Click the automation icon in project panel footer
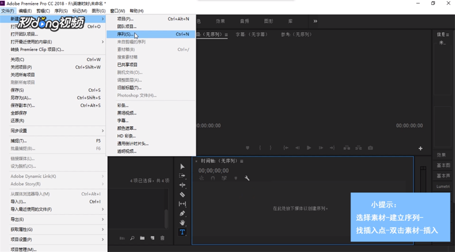 tap(122, 238)
